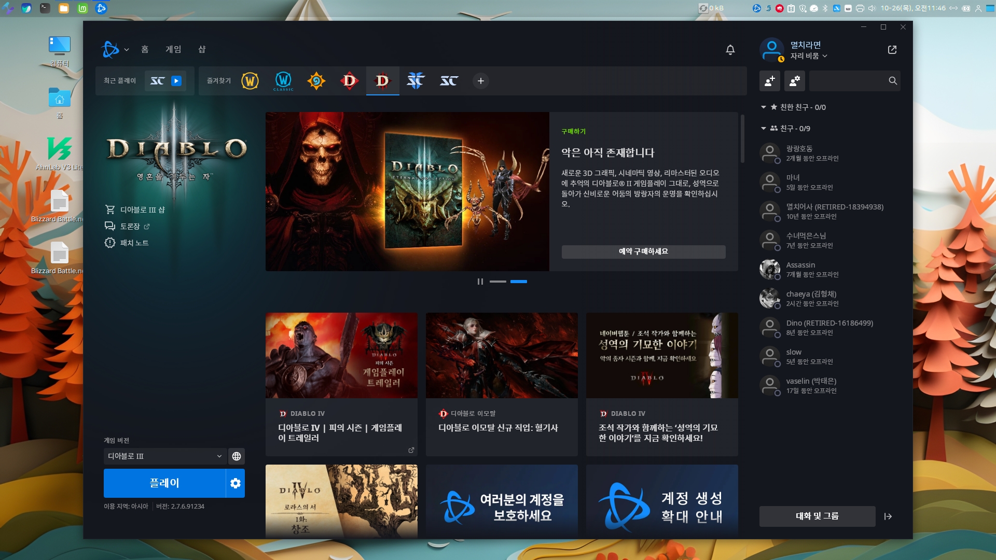Go to the 샵 tab
This screenshot has height=560, width=996.
202,49
